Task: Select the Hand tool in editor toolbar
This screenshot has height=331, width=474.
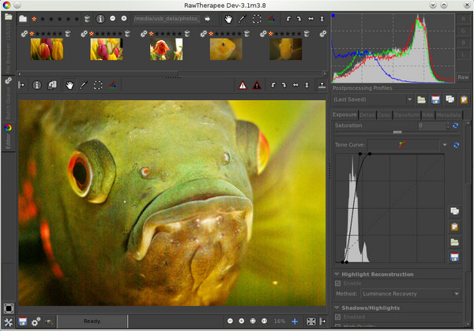Action: point(70,85)
